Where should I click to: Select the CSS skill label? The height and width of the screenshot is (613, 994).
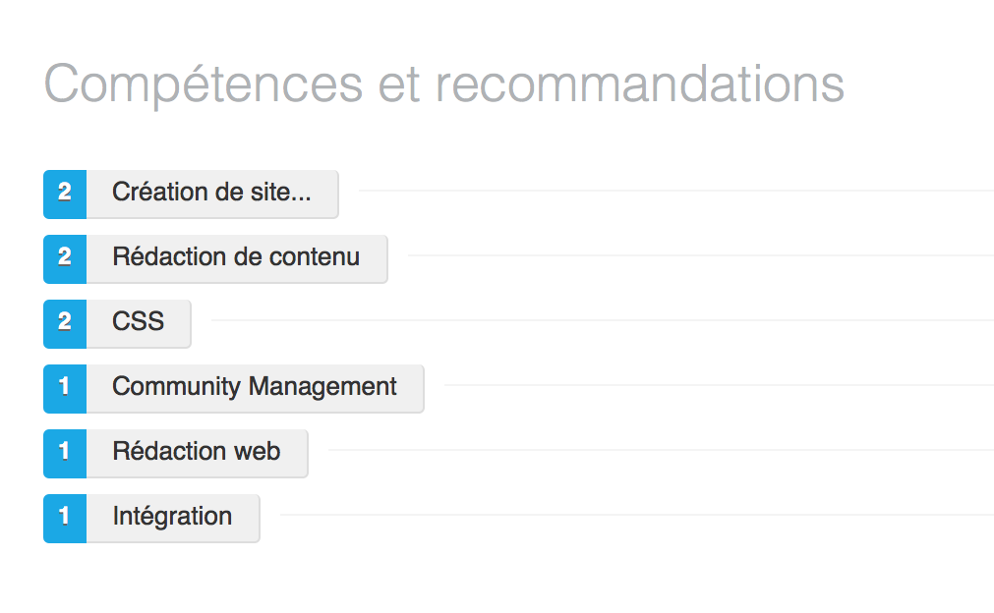click(139, 323)
